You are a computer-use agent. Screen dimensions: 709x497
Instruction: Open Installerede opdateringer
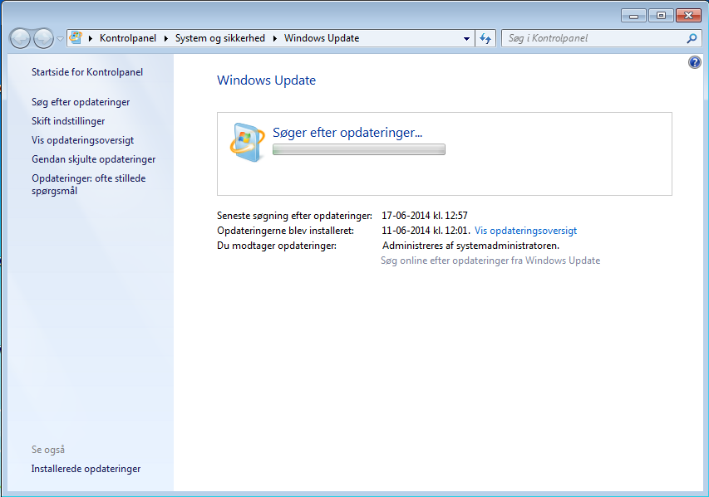tap(86, 469)
